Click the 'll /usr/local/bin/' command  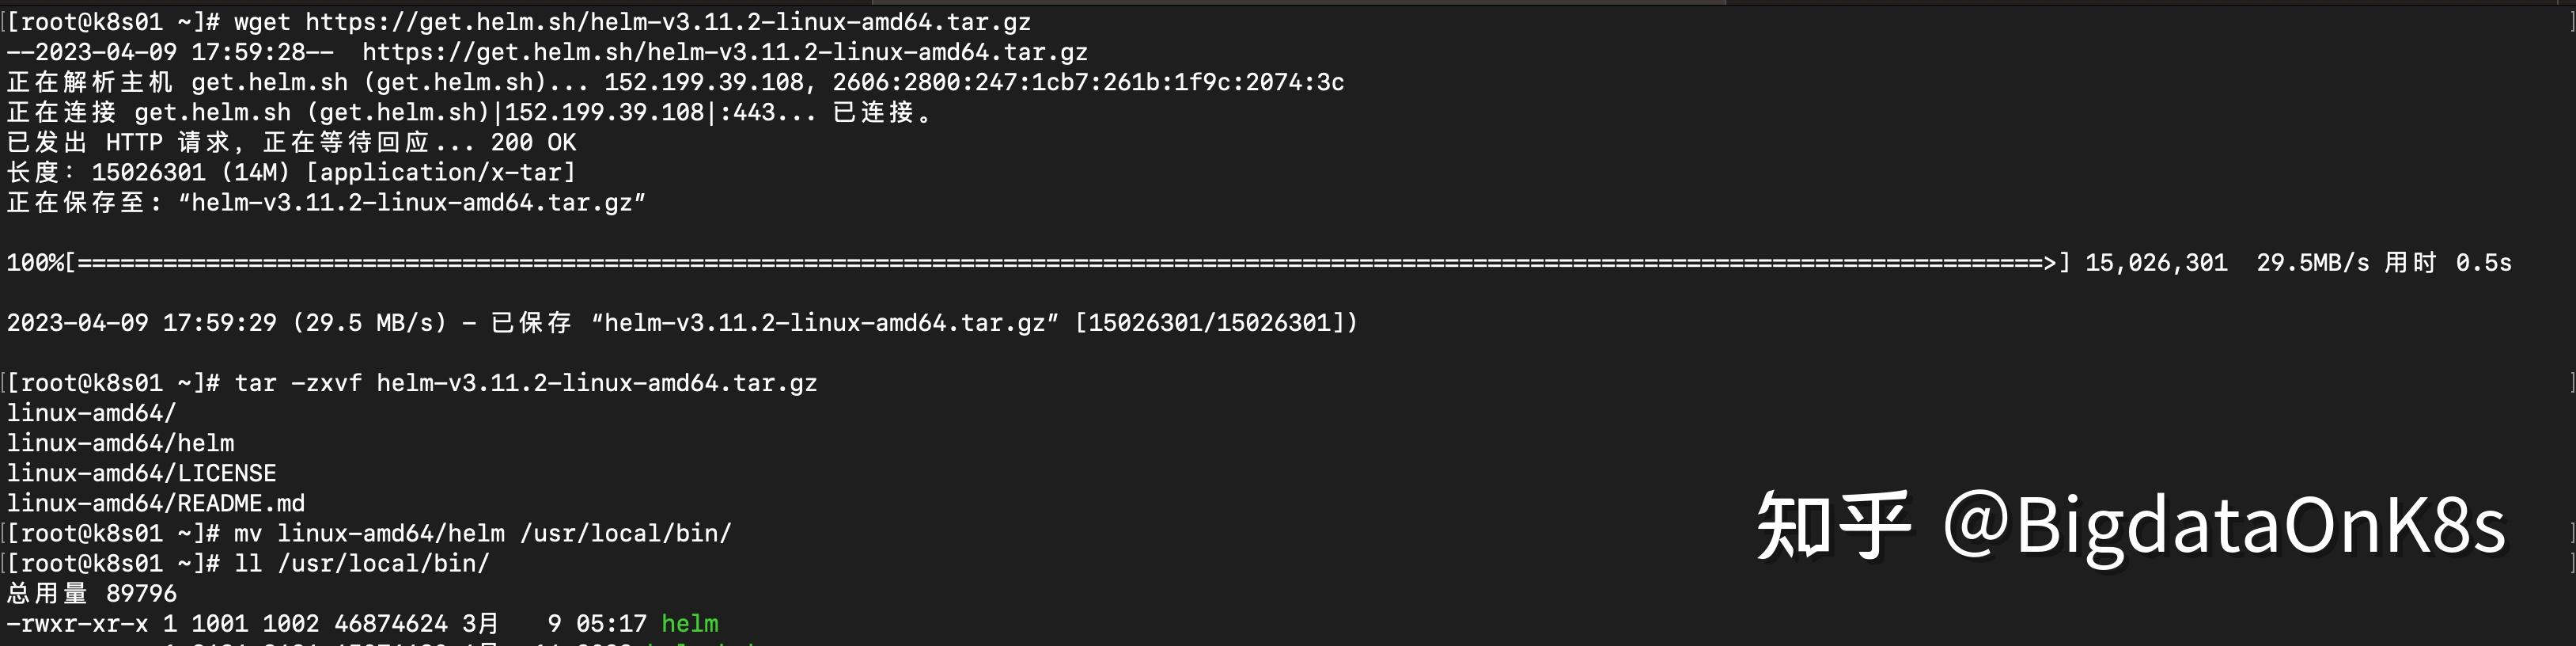coord(362,563)
